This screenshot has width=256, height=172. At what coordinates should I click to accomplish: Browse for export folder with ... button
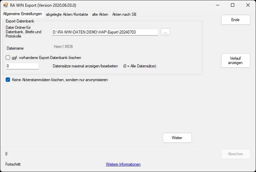click(165, 32)
